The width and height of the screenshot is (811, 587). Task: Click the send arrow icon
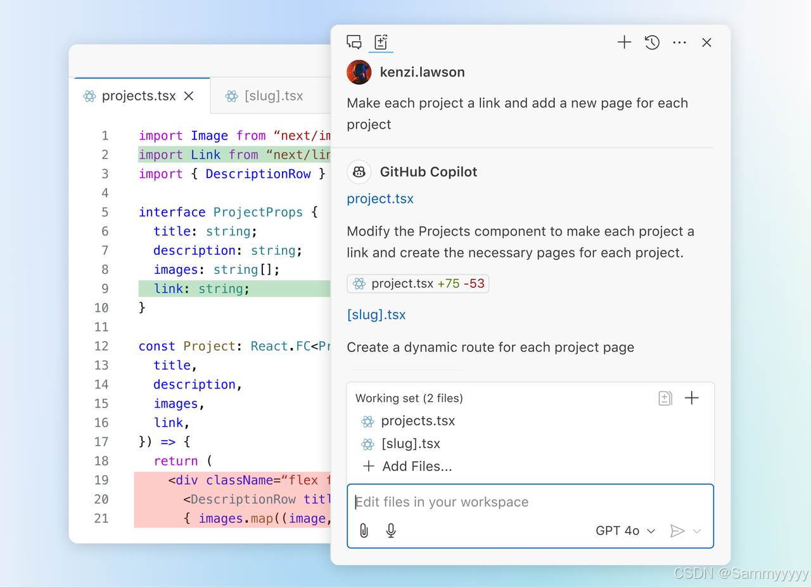coord(677,531)
